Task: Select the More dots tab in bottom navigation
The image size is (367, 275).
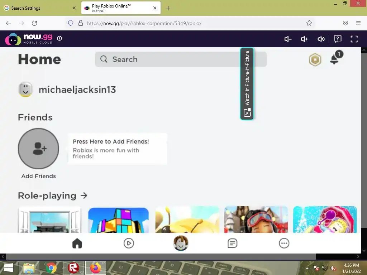Action: pyautogui.click(x=284, y=243)
